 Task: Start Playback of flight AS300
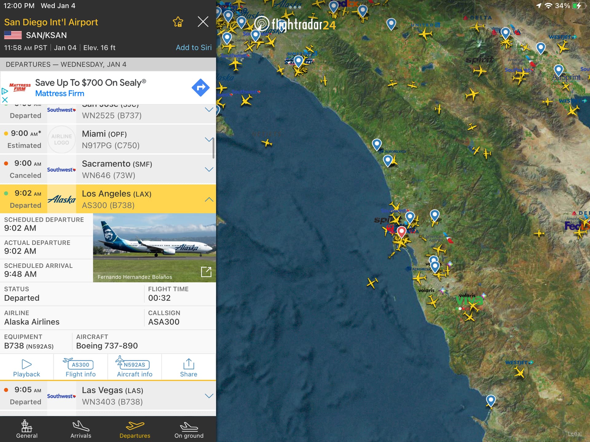27,368
